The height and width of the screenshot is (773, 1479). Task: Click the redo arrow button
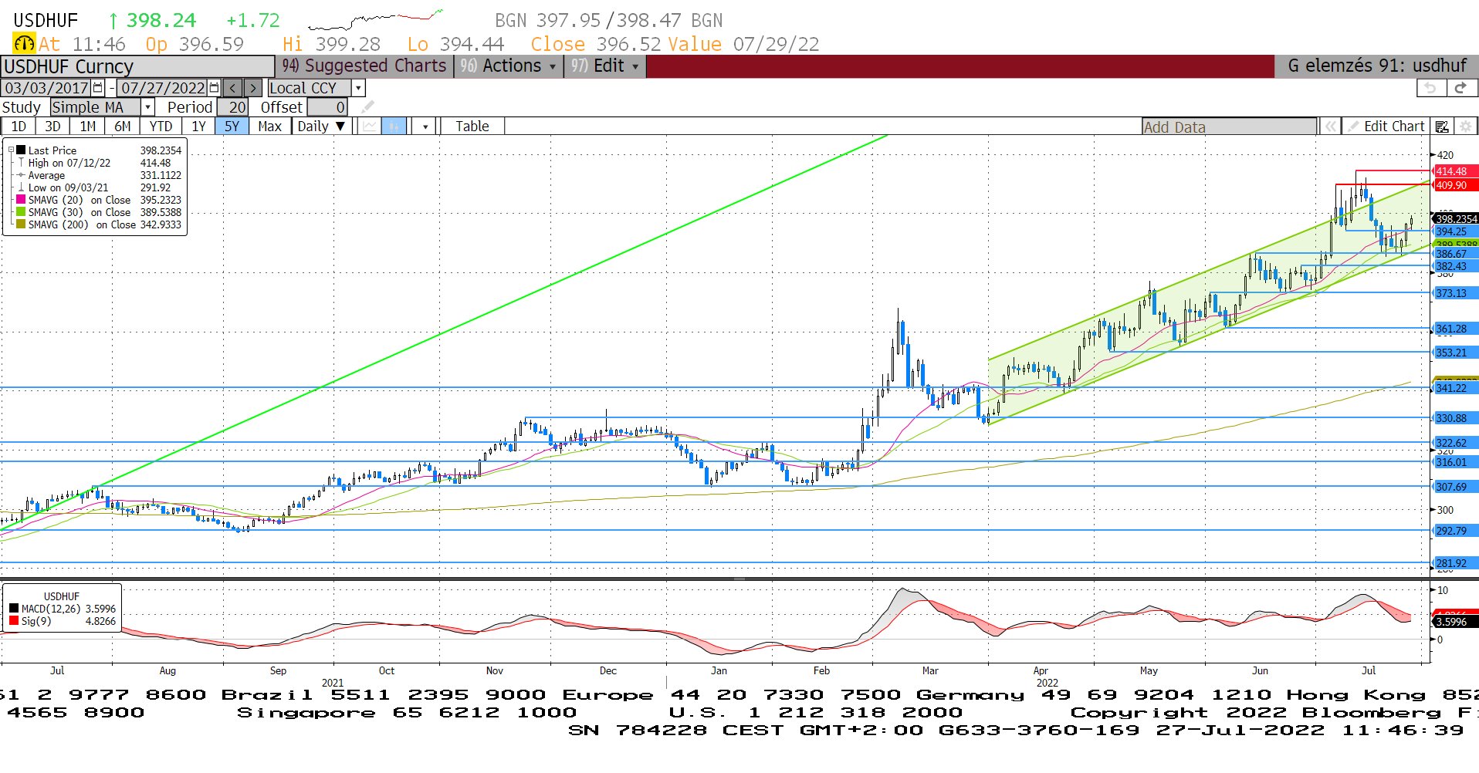click(1460, 88)
